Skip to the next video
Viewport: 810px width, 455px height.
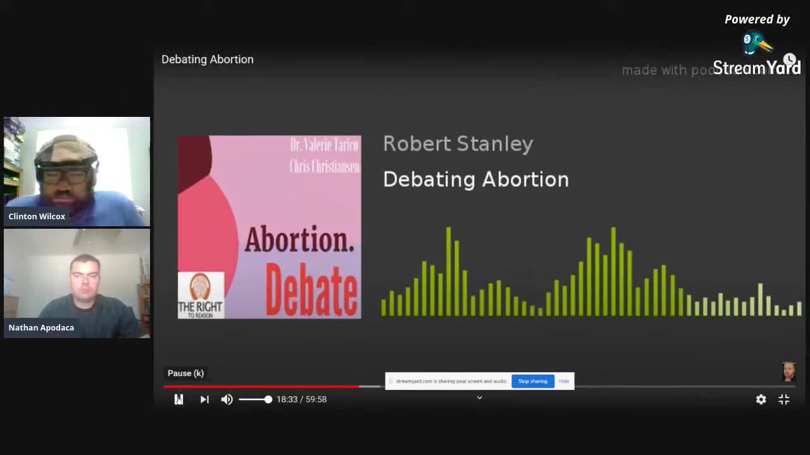pos(204,399)
